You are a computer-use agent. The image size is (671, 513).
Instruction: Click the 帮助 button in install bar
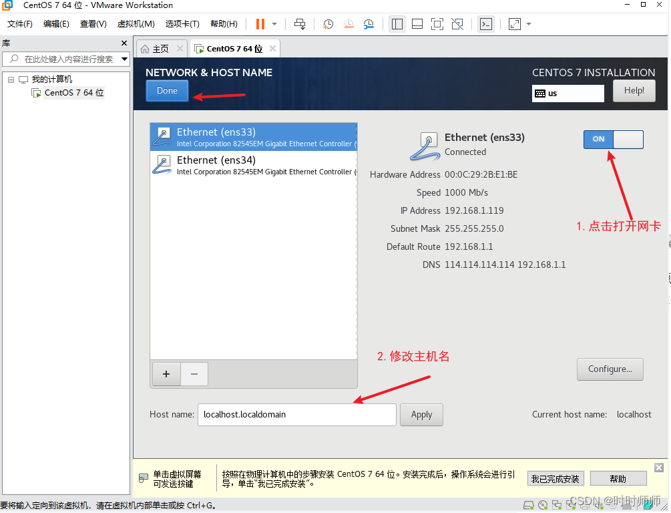click(x=618, y=479)
